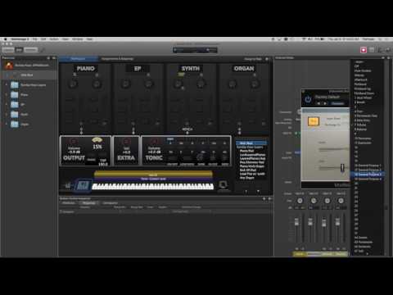Click the on-screen piano keyboard
Screen dimensions: 393x295
point(153,187)
